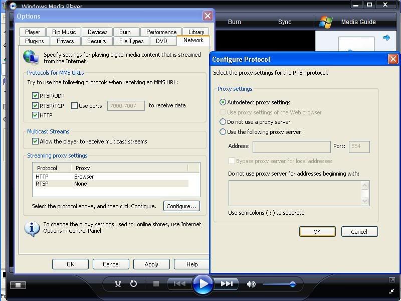
Task: Click the blue arrow icon below Media Guide
Action: click(x=386, y=38)
